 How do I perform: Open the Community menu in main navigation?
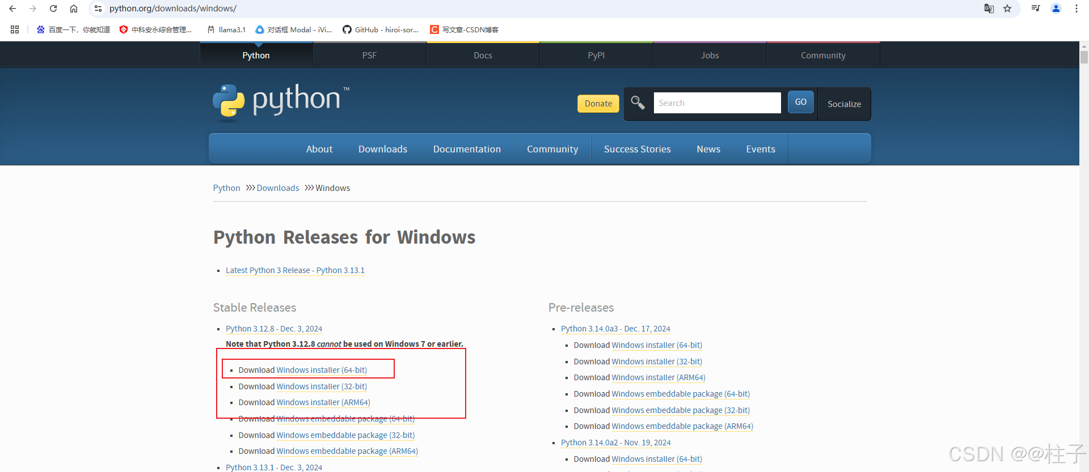coord(552,149)
